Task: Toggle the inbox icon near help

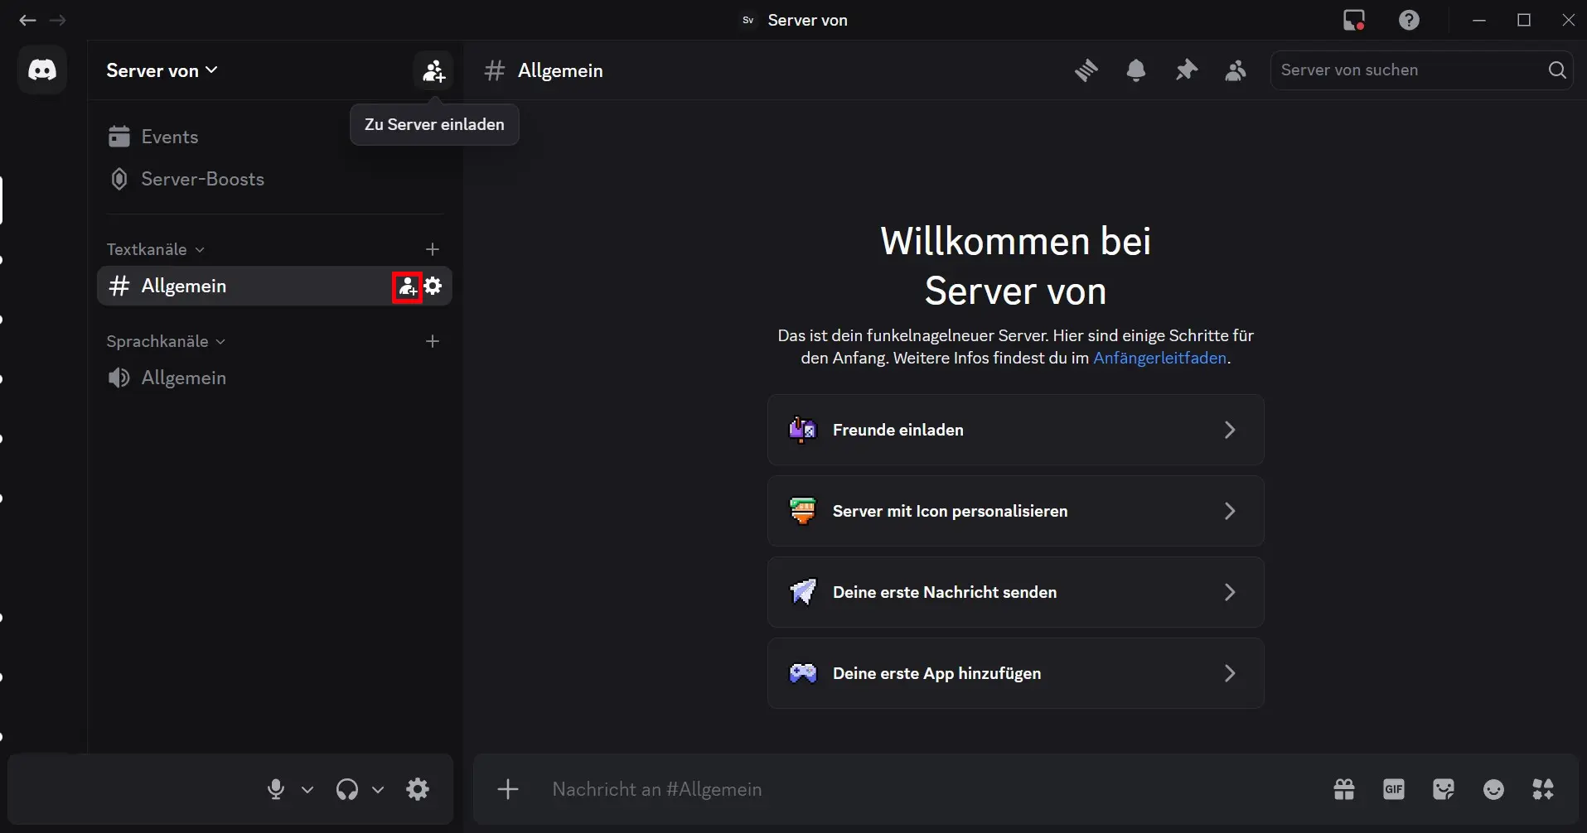Action: coord(1354,19)
